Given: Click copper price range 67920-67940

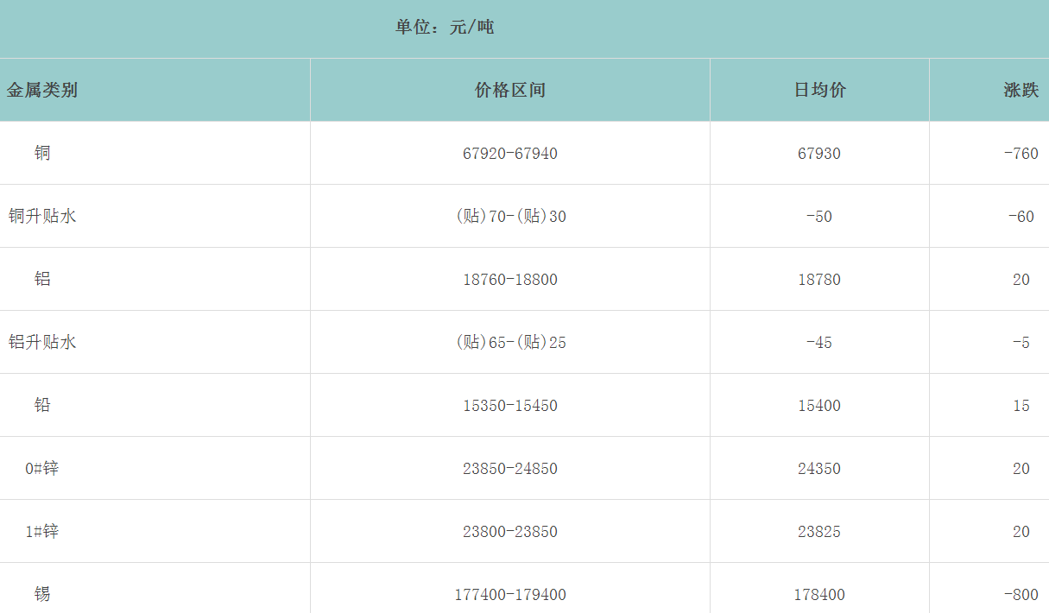Looking at the screenshot, I should pyautogui.click(x=510, y=154).
